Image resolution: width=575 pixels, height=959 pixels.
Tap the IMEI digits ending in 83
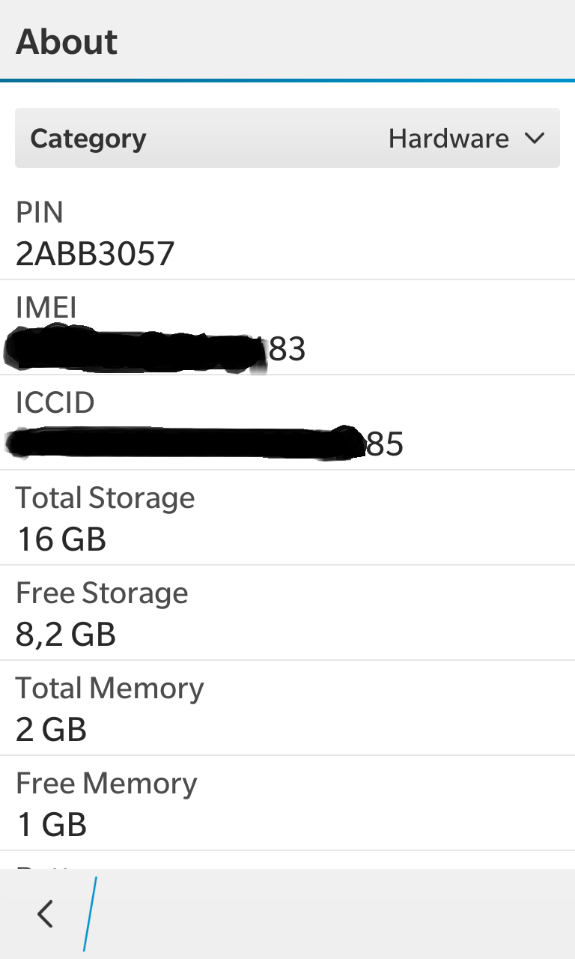pyautogui.click(x=287, y=350)
